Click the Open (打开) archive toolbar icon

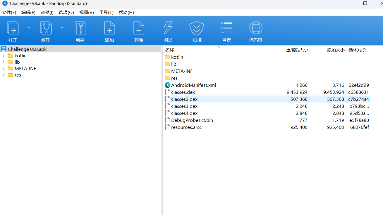coord(13,29)
